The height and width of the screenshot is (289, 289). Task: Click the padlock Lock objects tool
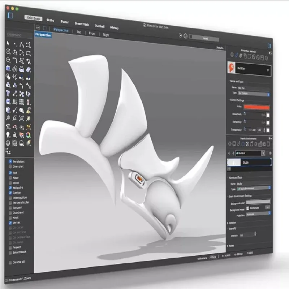click(x=15, y=135)
